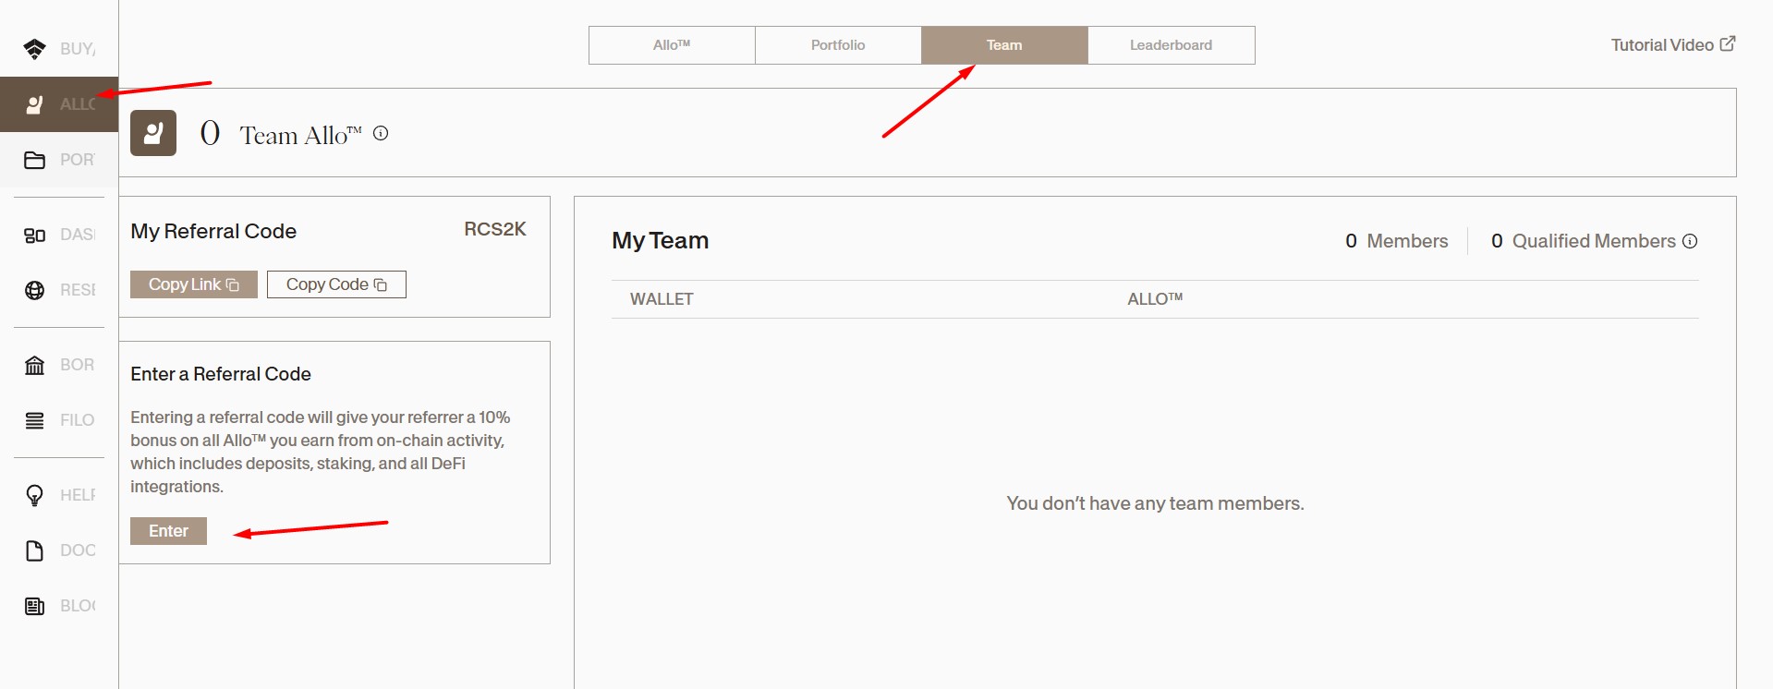Switch to the Allo tab at top
This screenshot has width=1773, height=689.
coord(672,45)
